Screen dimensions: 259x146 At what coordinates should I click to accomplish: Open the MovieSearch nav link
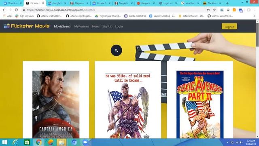63,26
